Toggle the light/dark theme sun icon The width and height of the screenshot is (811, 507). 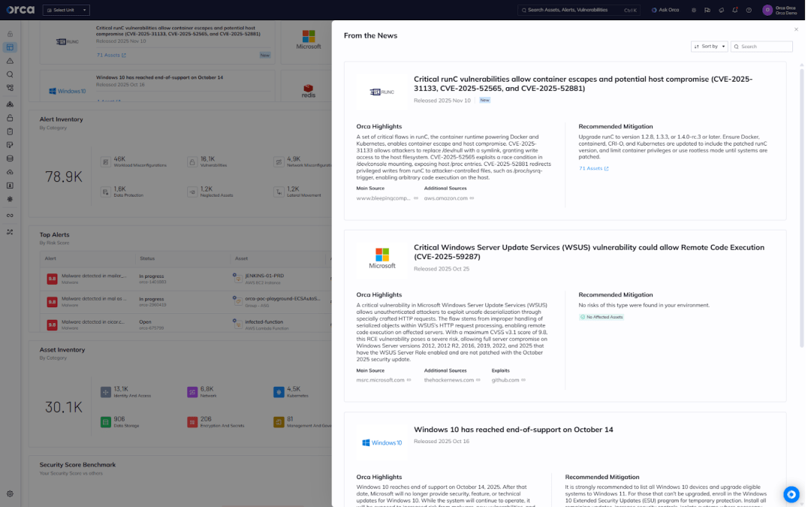coord(694,10)
